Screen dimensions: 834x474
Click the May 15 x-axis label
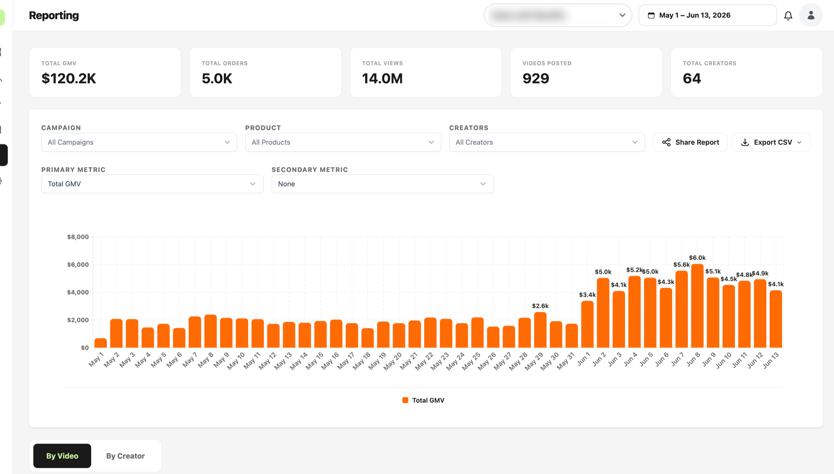point(315,361)
